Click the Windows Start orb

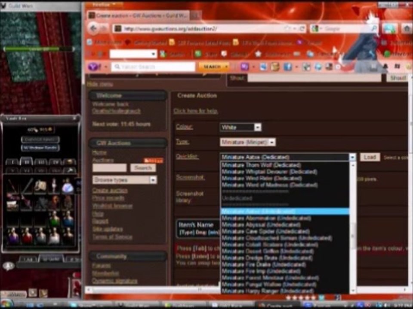point(6,304)
